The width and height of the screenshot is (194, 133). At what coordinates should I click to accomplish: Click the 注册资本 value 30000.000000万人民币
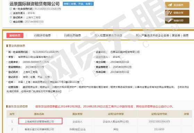pyautogui.click(x=36, y=62)
